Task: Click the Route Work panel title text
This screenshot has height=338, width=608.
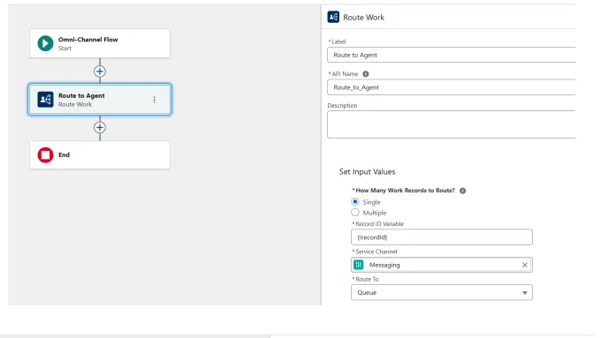Action: (364, 18)
